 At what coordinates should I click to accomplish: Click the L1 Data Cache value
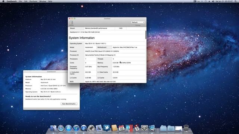(115, 72)
